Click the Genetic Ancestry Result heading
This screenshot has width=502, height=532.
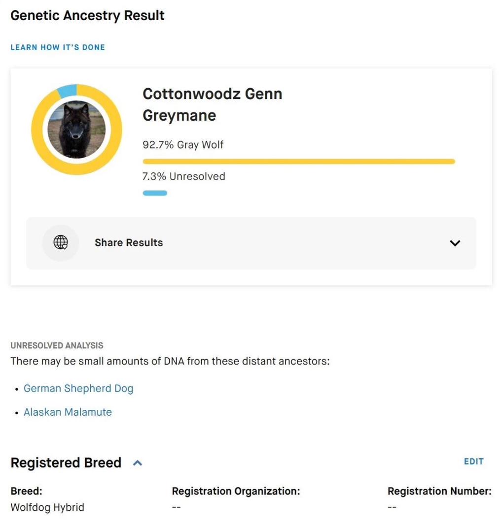click(x=87, y=15)
